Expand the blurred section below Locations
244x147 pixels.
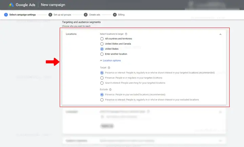pyautogui.click(x=220, y=112)
